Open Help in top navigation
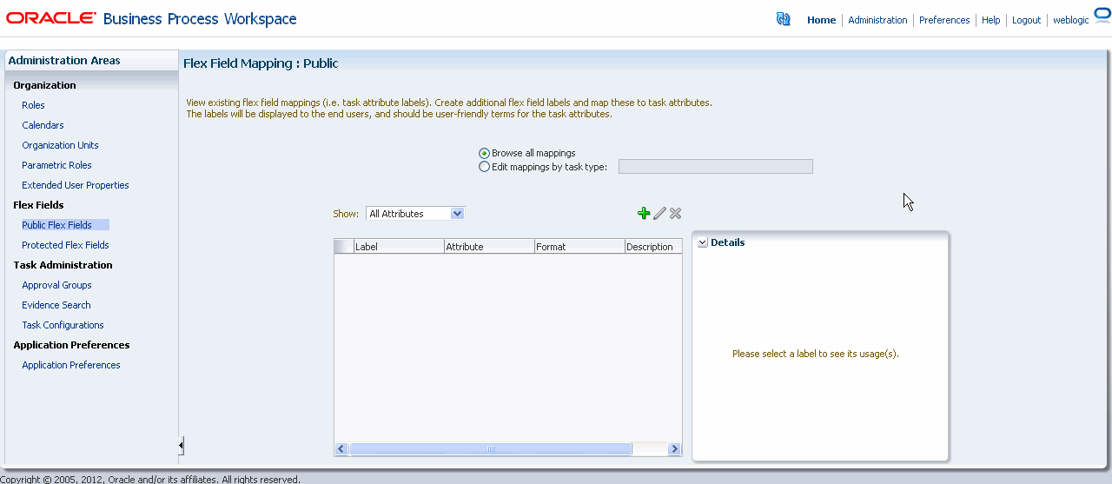Image resolution: width=1112 pixels, height=484 pixels. point(991,20)
